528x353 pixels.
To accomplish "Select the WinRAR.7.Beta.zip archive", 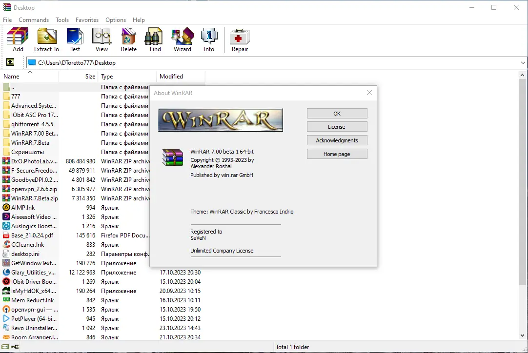I will tap(76, 198).
